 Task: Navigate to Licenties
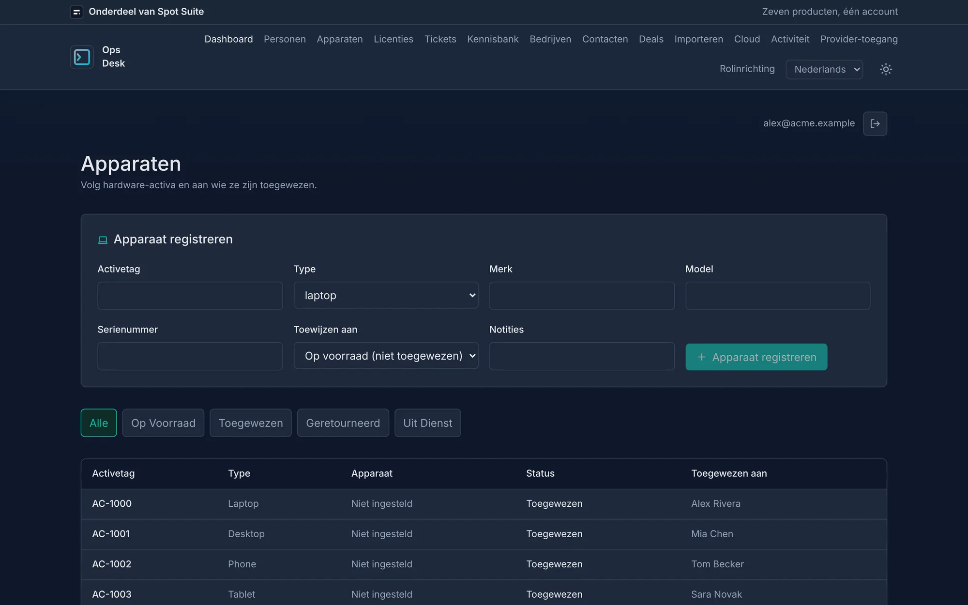393,39
